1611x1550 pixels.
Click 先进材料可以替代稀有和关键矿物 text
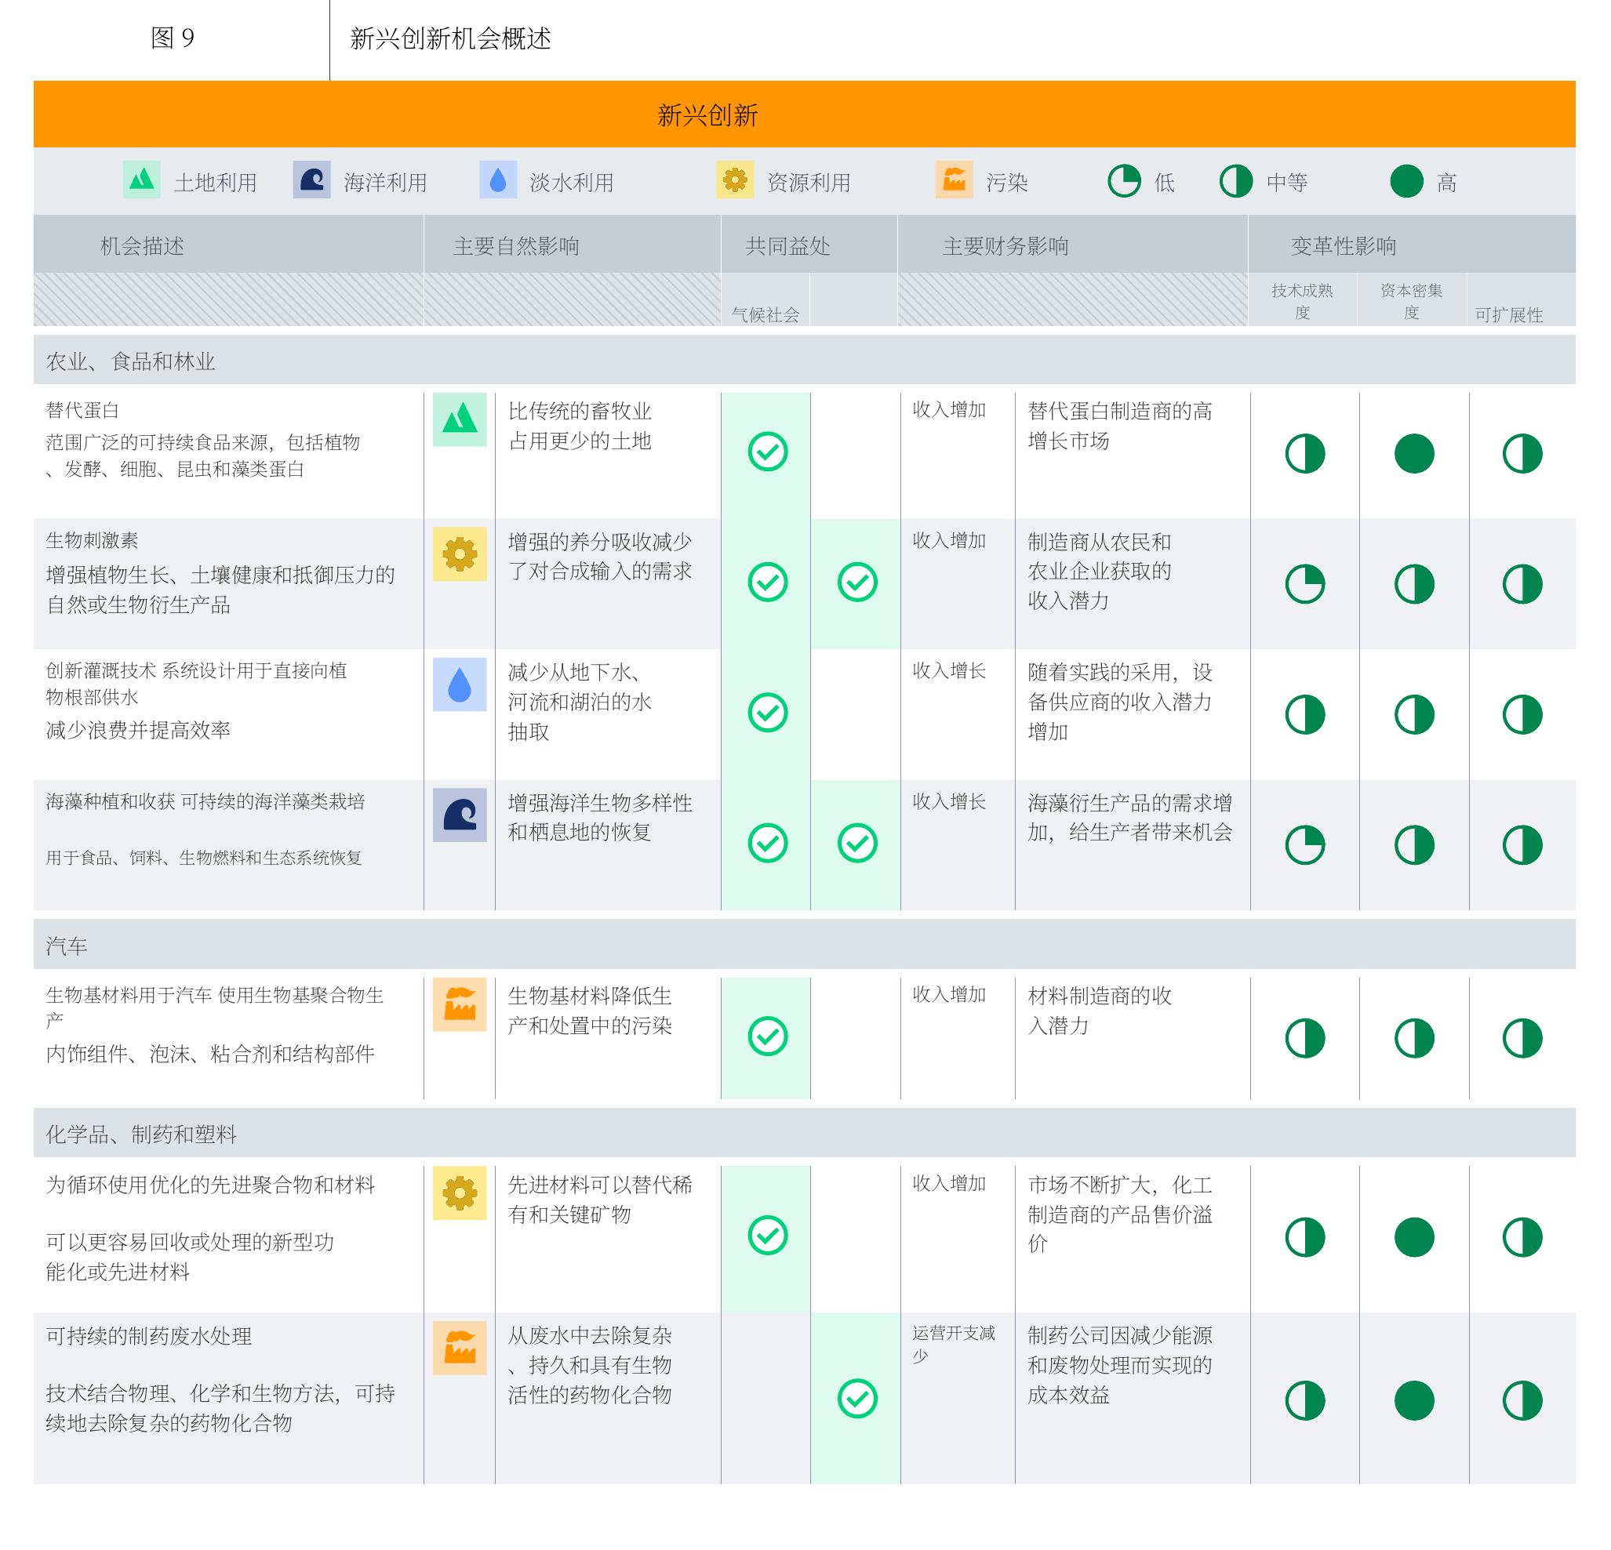(x=599, y=1200)
